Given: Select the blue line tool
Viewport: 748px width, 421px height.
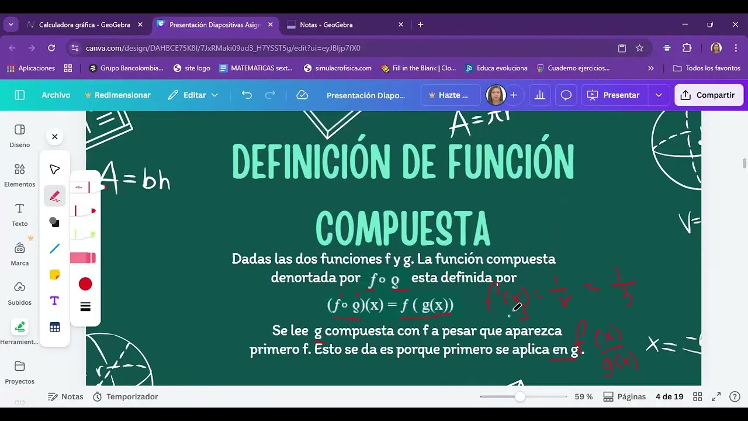Looking at the screenshot, I should (x=54, y=249).
